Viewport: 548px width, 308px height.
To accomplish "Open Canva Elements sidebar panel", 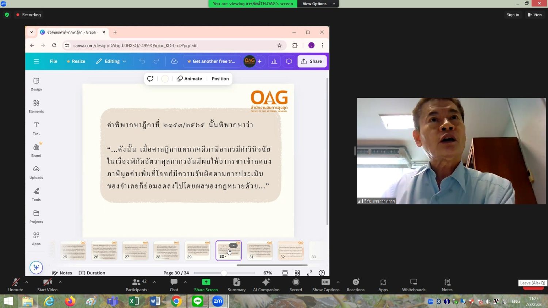I will (36, 106).
